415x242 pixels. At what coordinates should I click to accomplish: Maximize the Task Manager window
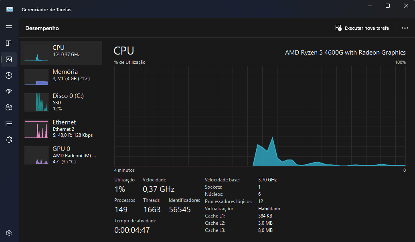click(x=388, y=6)
